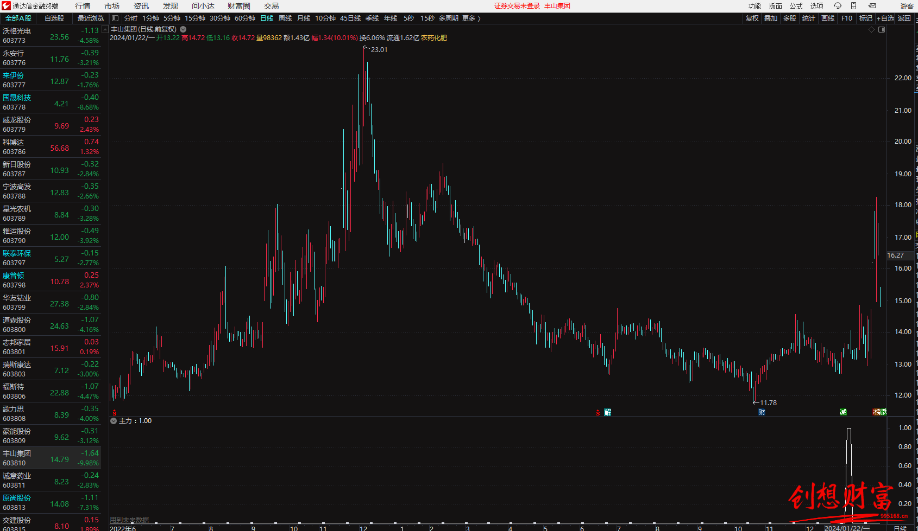The height and width of the screenshot is (531, 918).
Task: Open 资讯 menu
Action: 141,6
